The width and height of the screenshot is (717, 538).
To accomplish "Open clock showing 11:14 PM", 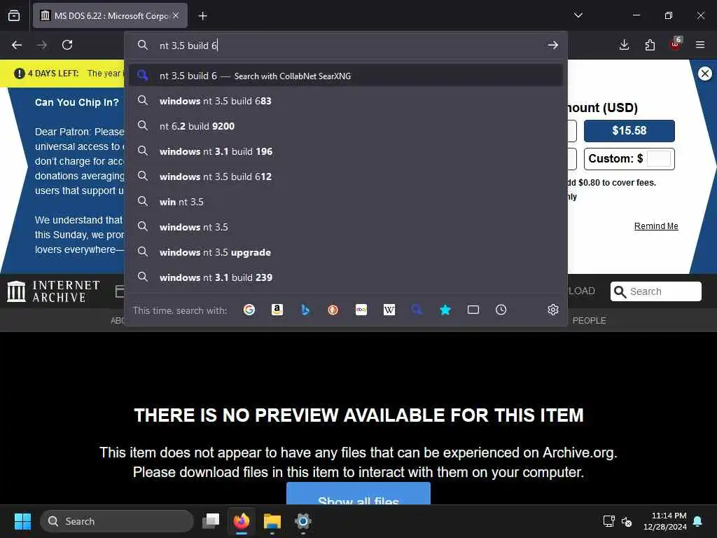I will point(664,521).
